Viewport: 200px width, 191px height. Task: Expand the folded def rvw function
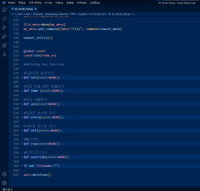(x=22, y=144)
